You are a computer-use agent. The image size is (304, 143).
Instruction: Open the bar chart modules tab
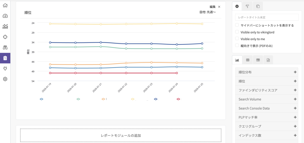coord(237,60)
